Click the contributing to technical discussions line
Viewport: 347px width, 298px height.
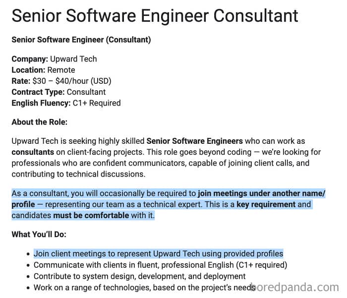pyautogui.click(x=78, y=174)
